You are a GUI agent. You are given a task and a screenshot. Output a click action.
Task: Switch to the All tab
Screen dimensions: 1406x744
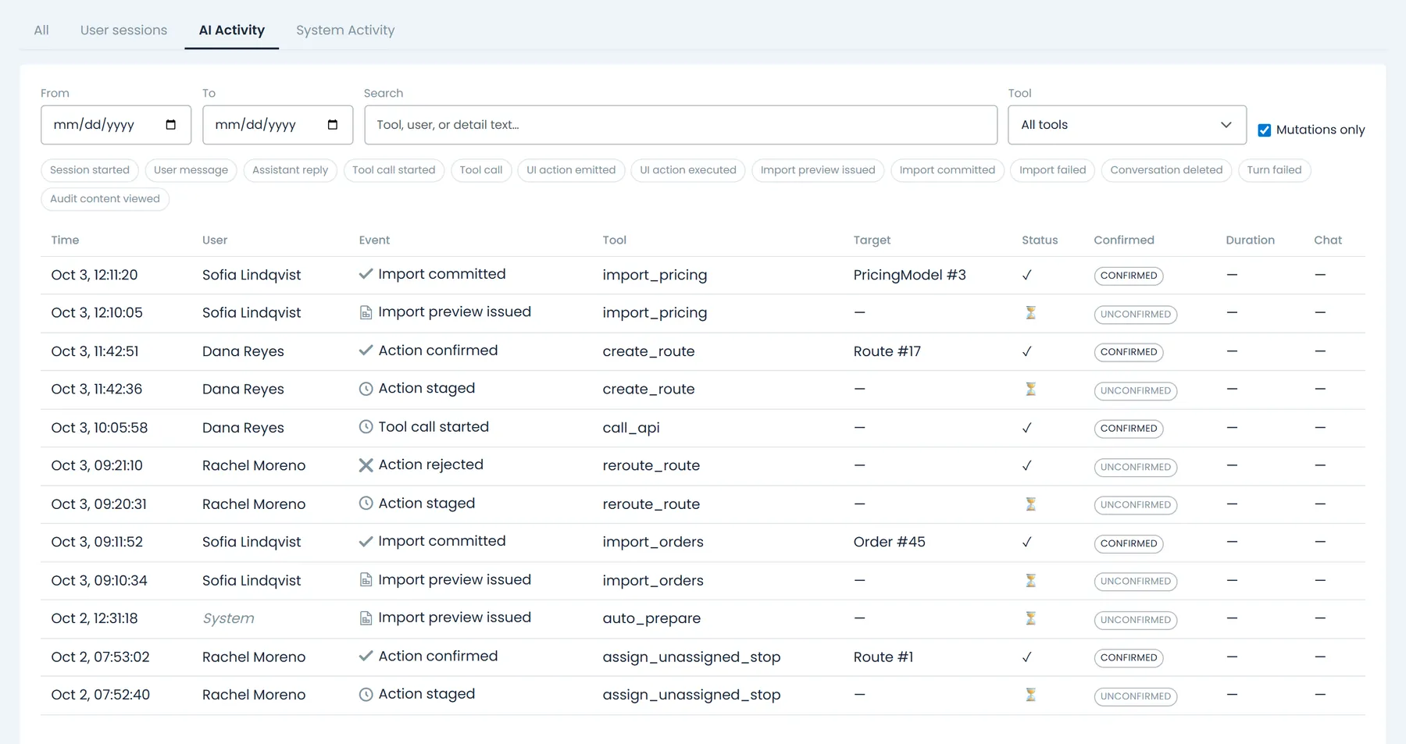41,30
